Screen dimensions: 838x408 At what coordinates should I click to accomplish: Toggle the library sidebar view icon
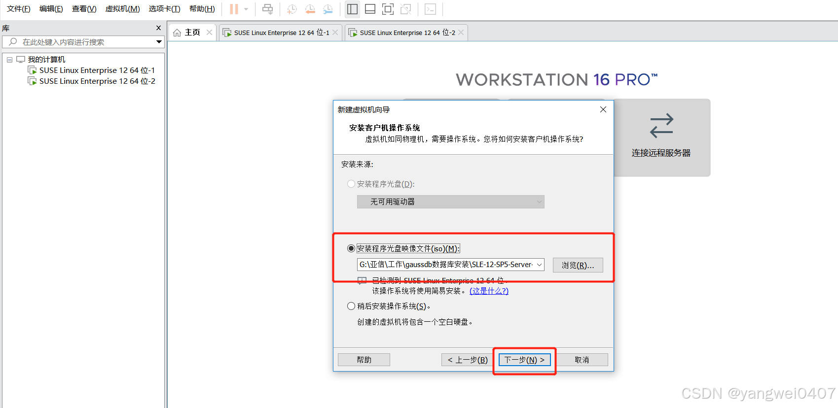coord(352,9)
